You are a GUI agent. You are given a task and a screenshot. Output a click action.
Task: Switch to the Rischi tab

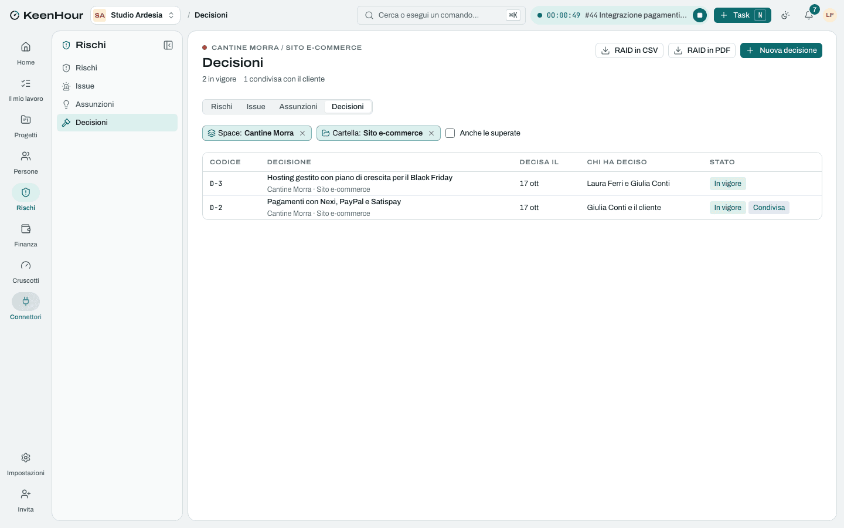[222, 107]
